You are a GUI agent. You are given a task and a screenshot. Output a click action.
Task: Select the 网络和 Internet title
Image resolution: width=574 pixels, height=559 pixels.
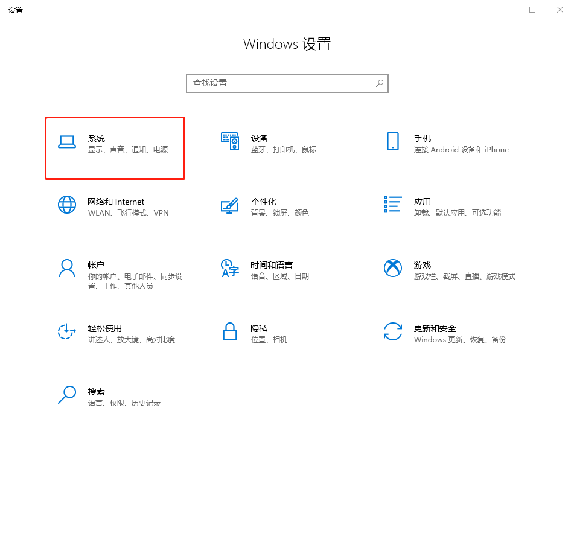[x=116, y=202]
